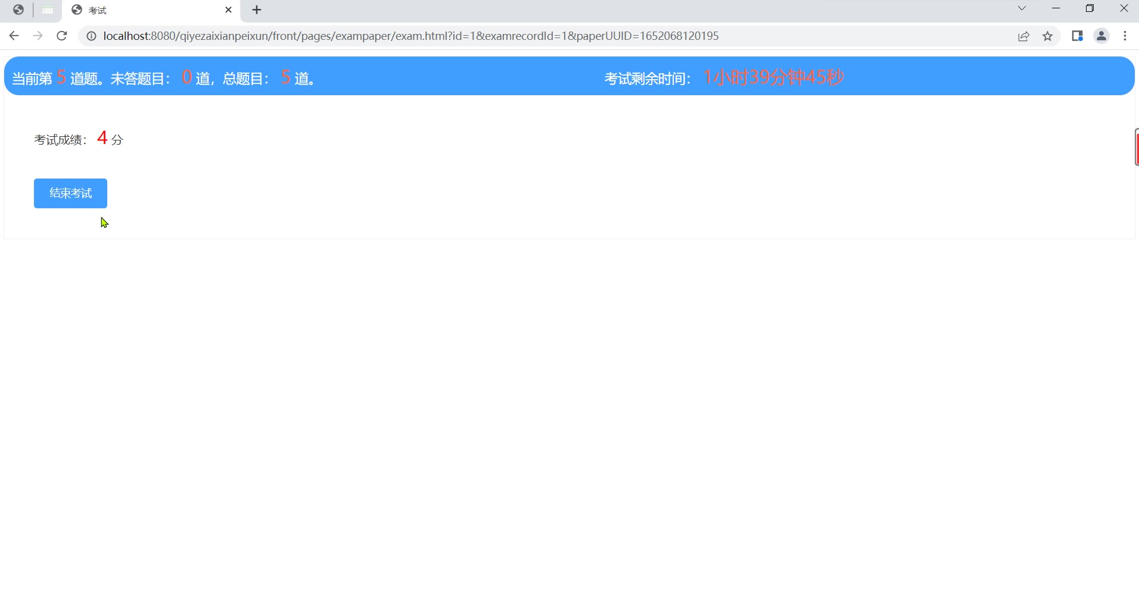Reload the exam page
The width and height of the screenshot is (1139, 607).
point(62,36)
